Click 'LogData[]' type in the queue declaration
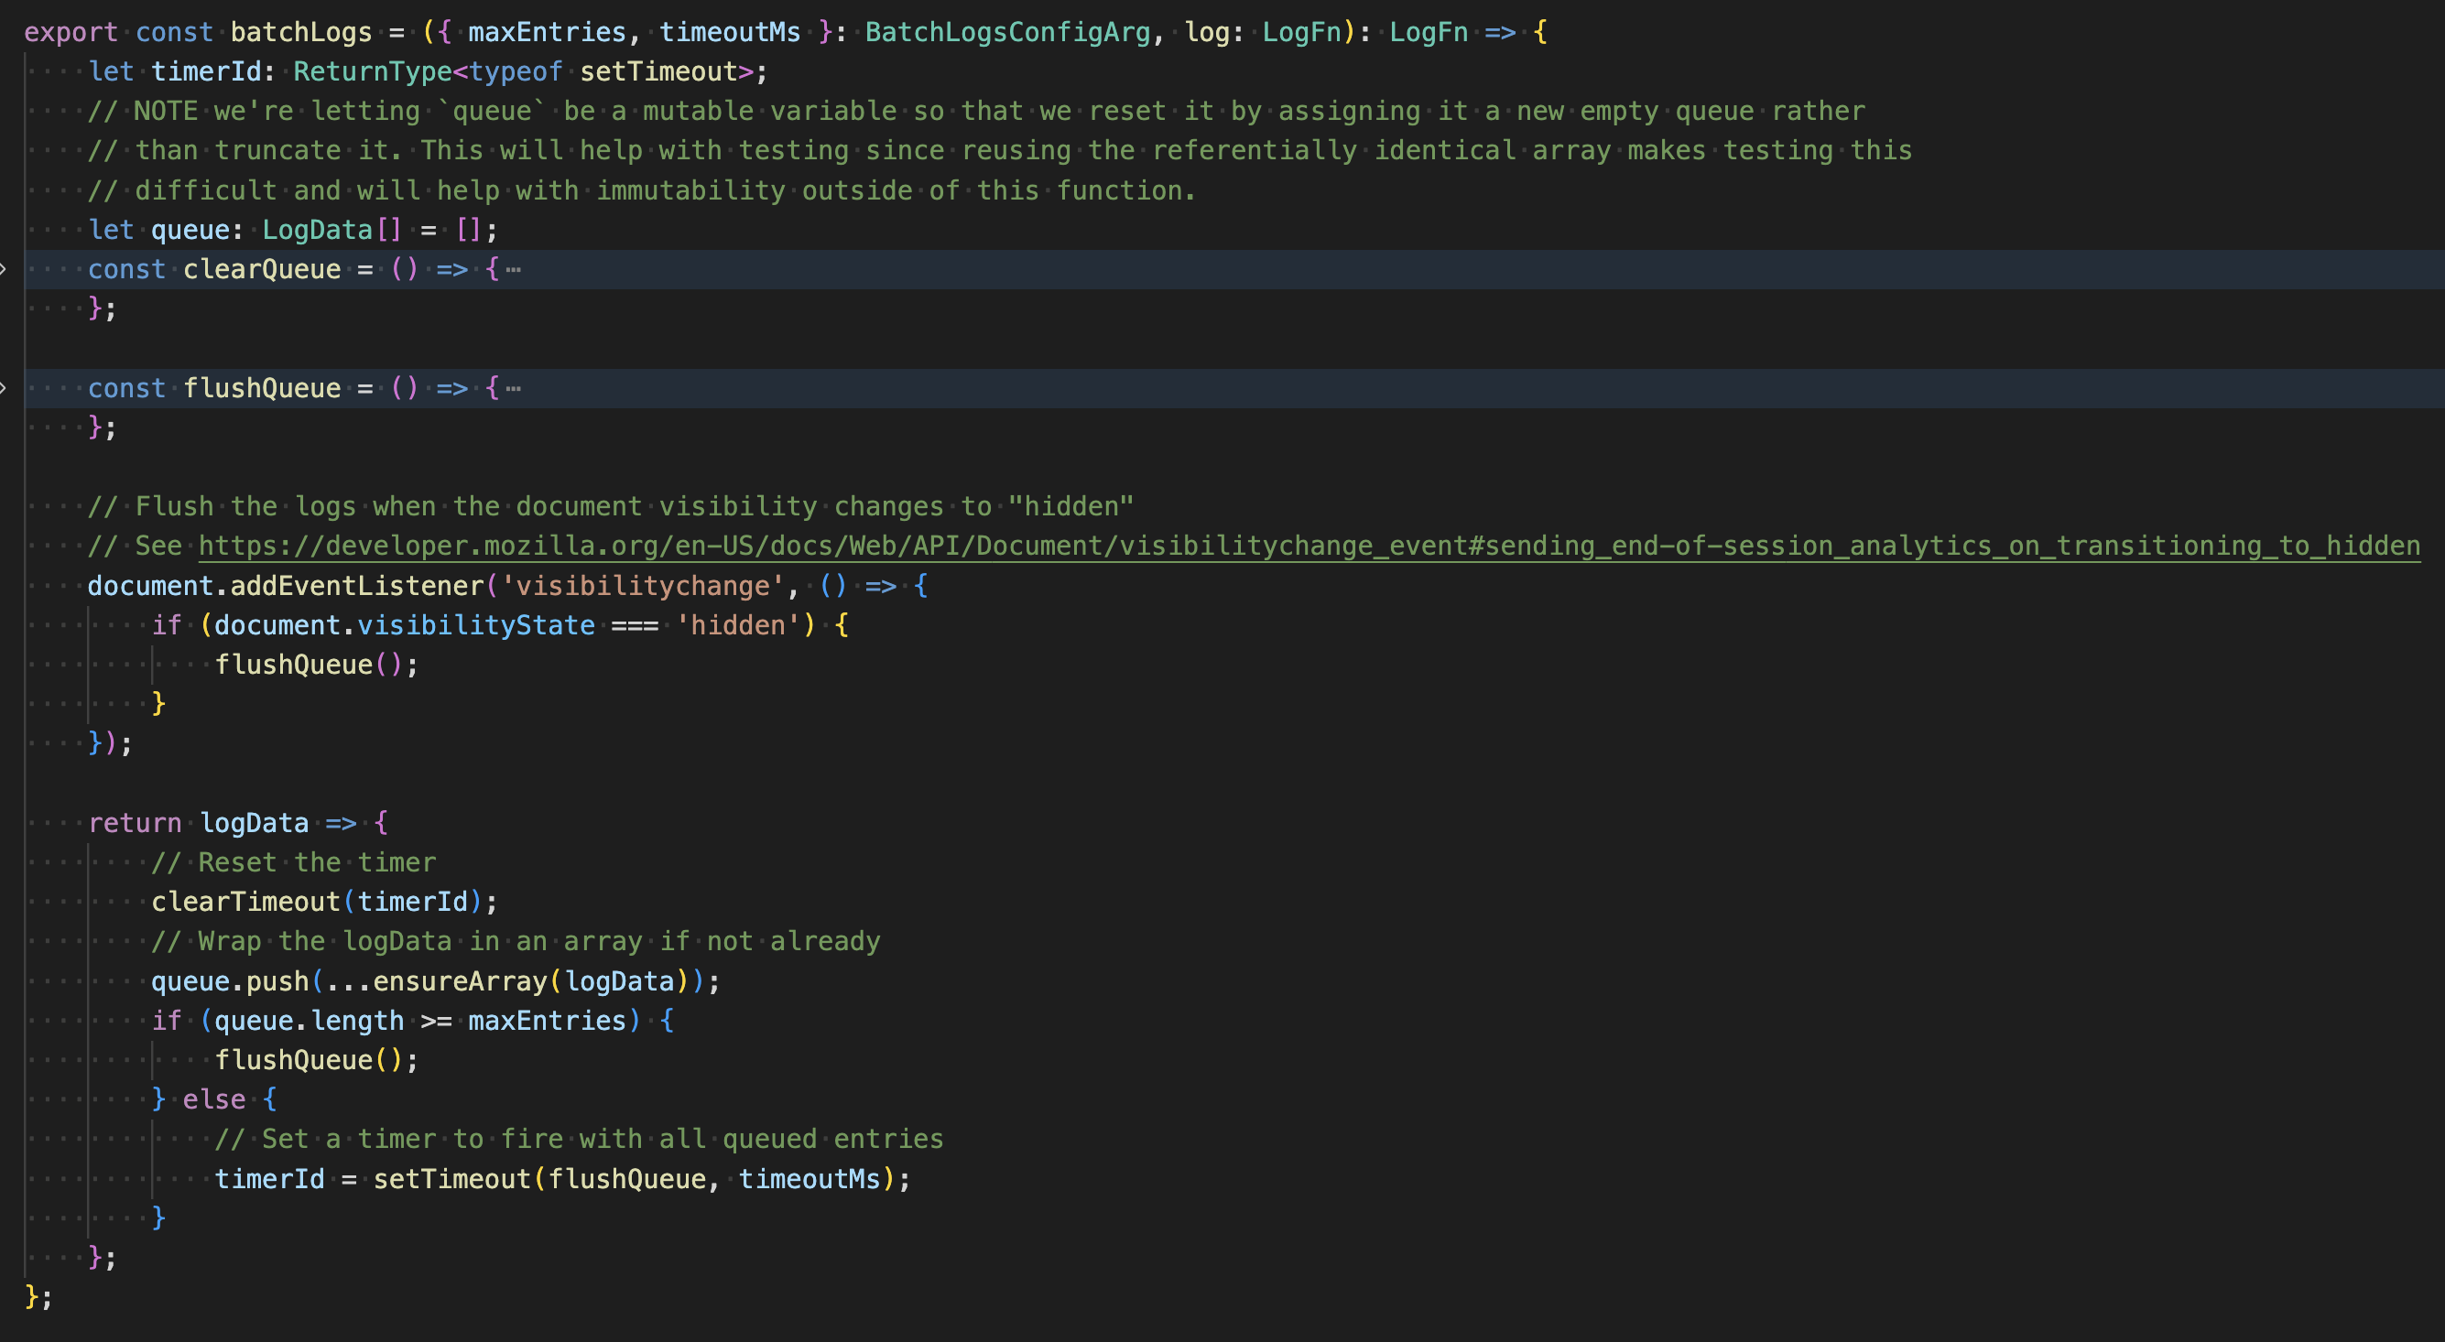Image resolution: width=2445 pixels, height=1342 pixels. point(332,230)
